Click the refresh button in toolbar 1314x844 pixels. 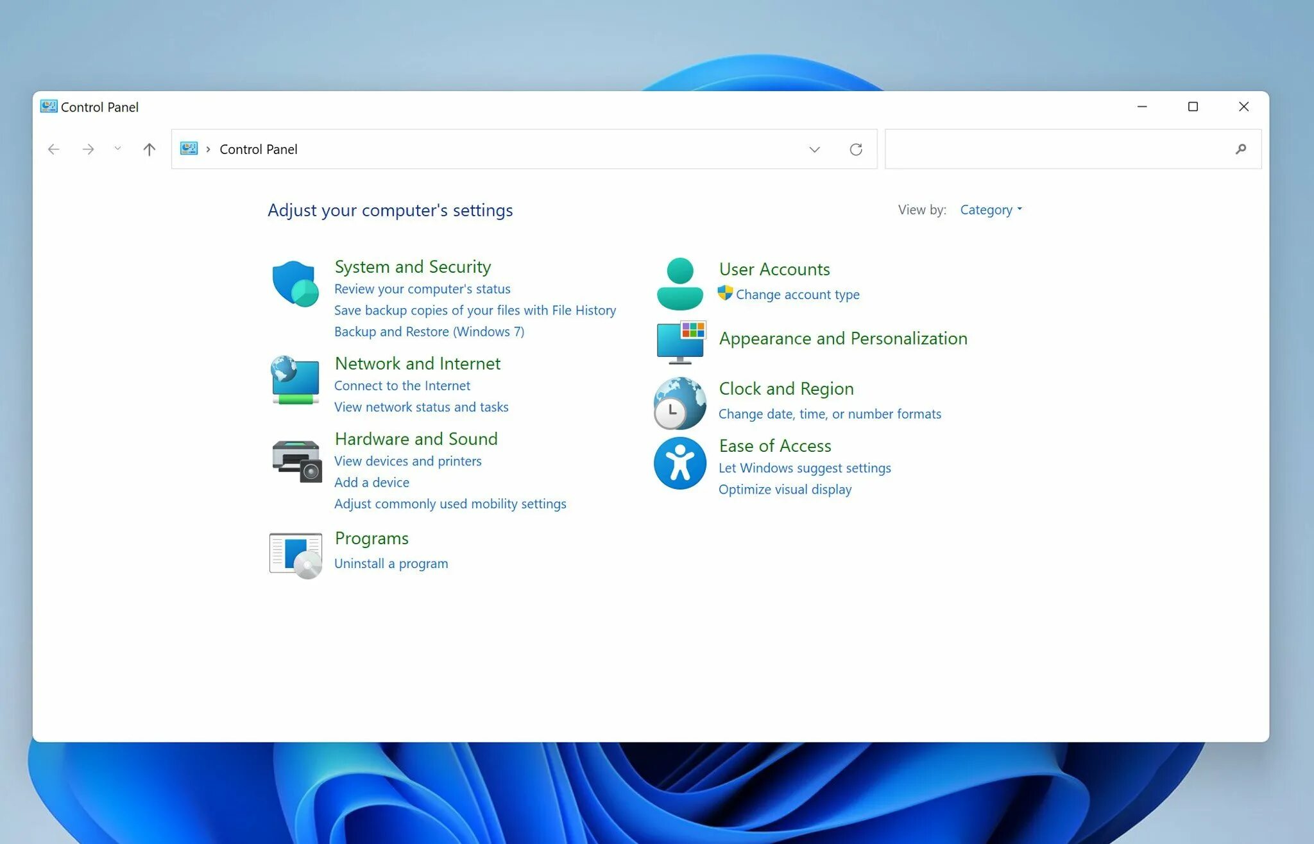click(855, 148)
